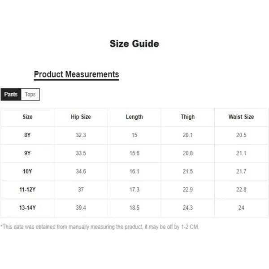Click the 10Y length value 16.1

[x=134, y=171]
